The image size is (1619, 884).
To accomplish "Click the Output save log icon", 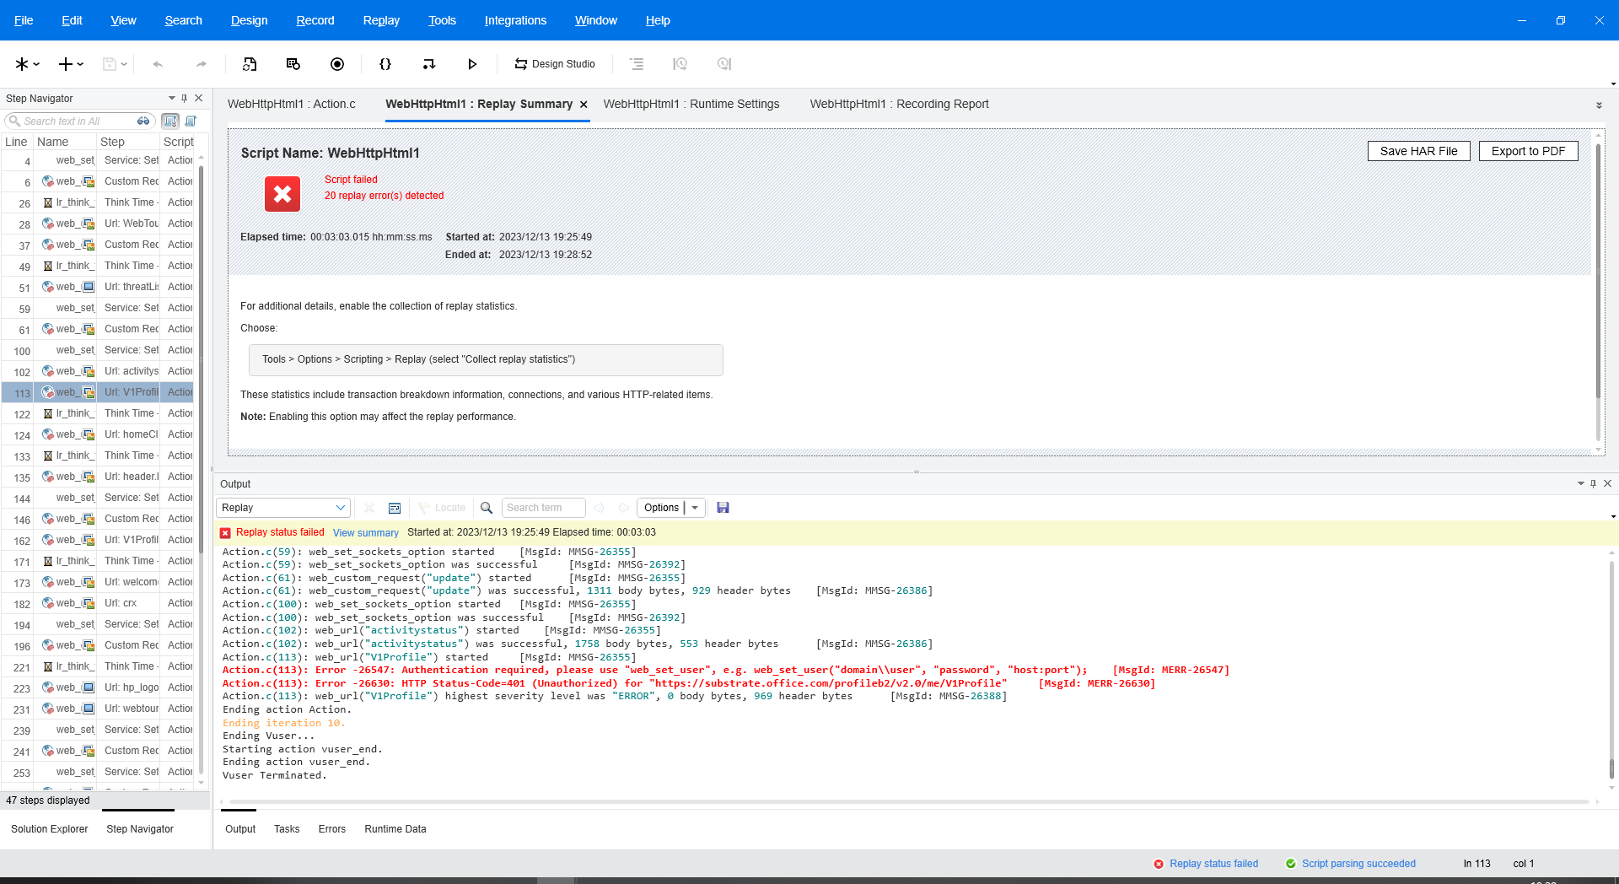I will pyautogui.click(x=723, y=508).
